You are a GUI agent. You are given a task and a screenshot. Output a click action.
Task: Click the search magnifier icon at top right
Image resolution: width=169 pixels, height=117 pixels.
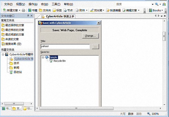[157, 4]
